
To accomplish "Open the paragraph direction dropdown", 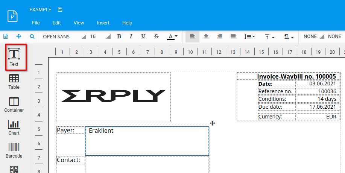I will coord(289,37).
